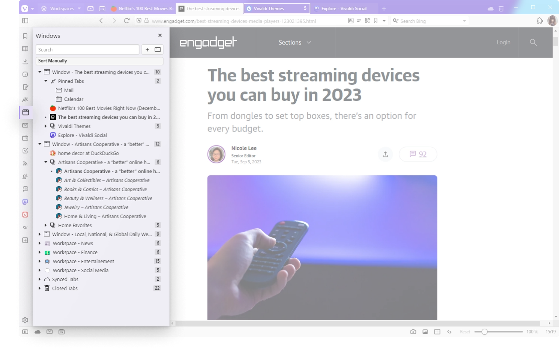
Task: Open the Mastodon web panel
Action: point(25,202)
